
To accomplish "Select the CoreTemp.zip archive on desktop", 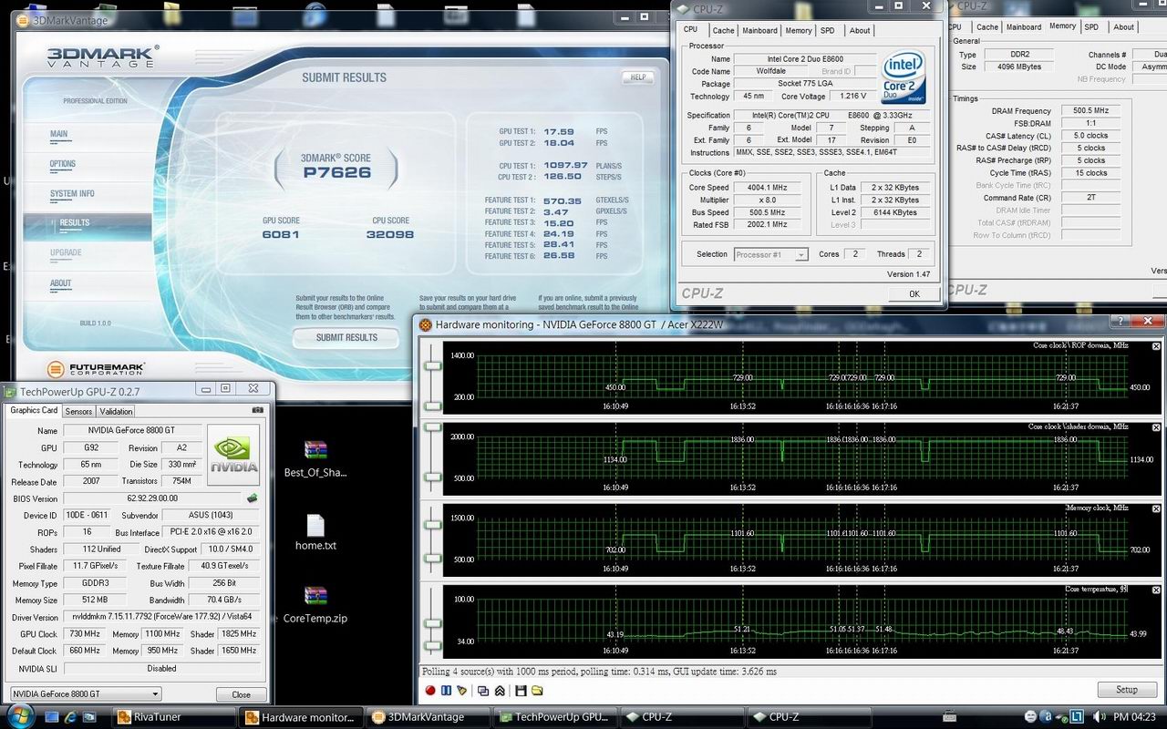I will pyautogui.click(x=315, y=604).
